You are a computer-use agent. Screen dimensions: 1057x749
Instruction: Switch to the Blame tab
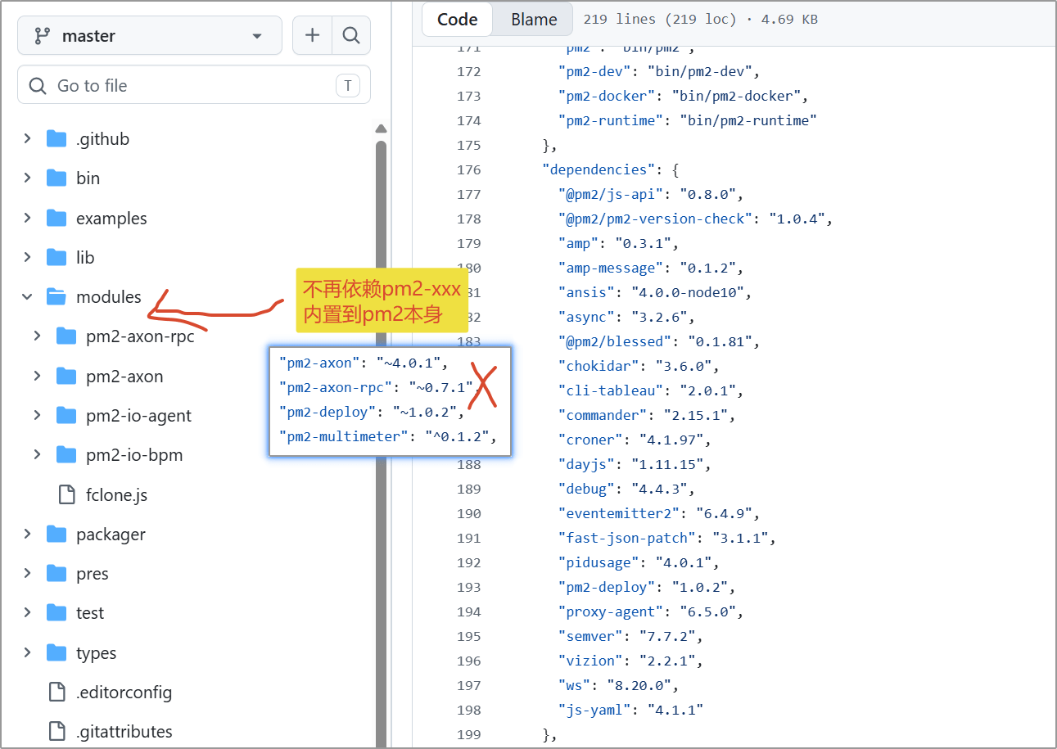pos(534,20)
